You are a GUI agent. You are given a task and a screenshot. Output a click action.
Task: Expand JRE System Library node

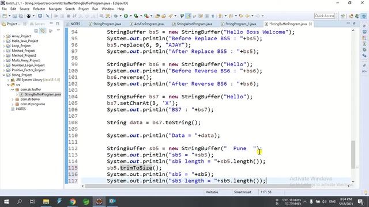click(8, 80)
